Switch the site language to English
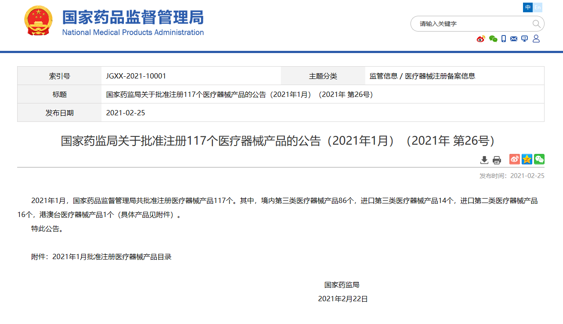Viewport: 563px width, 324px height. point(538,7)
